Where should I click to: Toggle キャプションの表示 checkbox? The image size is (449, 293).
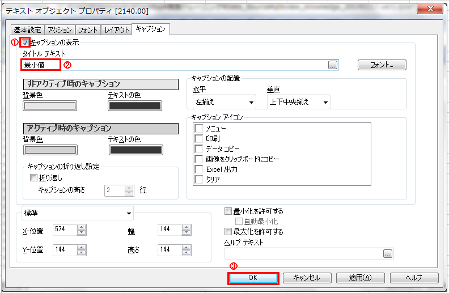[x=25, y=43]
